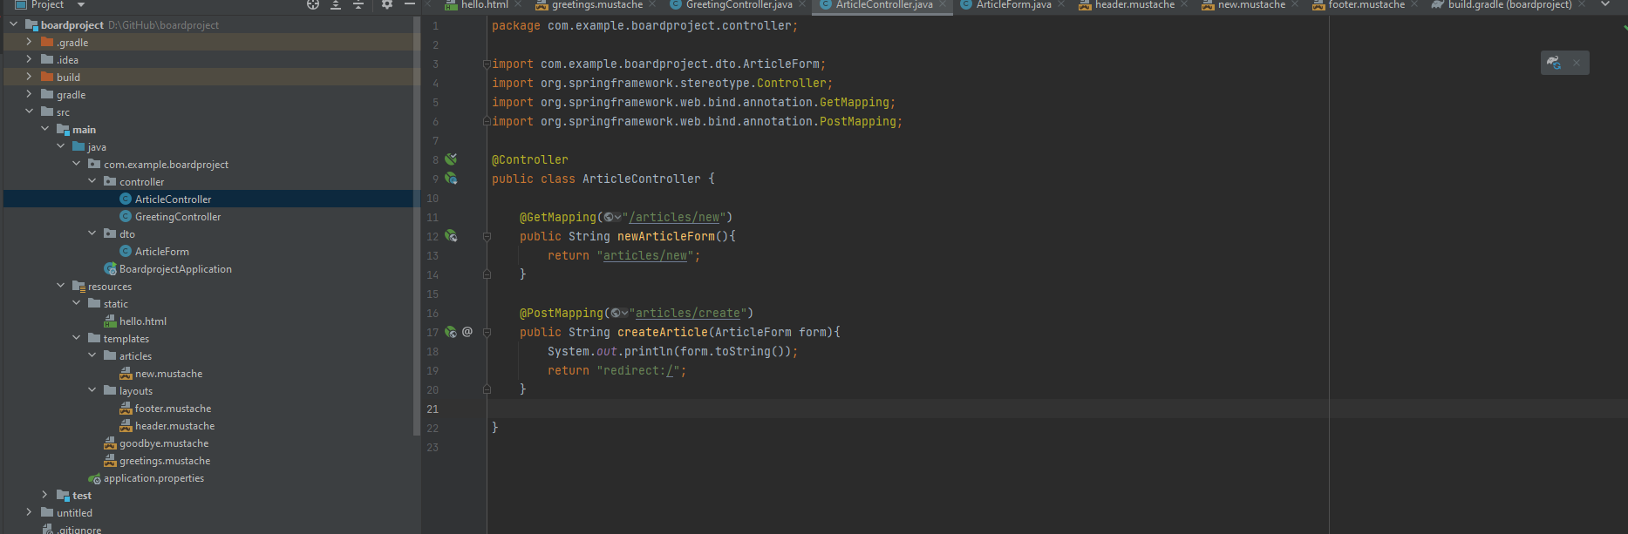This screenshot has height=534, width=1628.
Task: Collapse the controller package
Action: [x=92, y=181]
